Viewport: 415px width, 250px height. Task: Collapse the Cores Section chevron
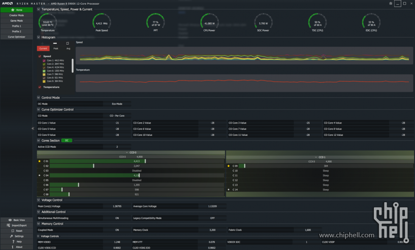[39, 140]
